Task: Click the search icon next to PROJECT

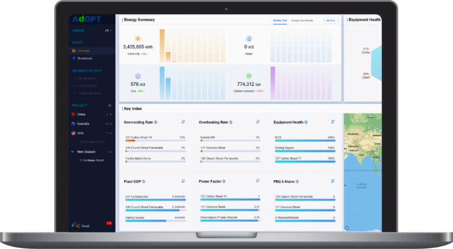Action: click(110, 105)
